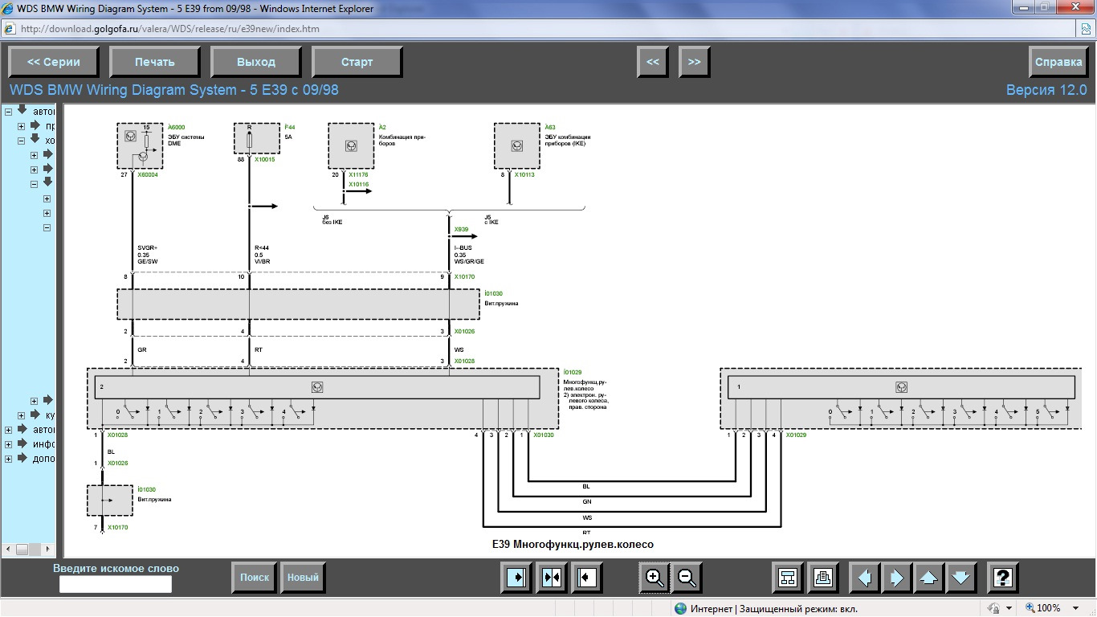Click the 'Поиск' search button
This screenshot has width=1097, height=617.
coord(255,577)
